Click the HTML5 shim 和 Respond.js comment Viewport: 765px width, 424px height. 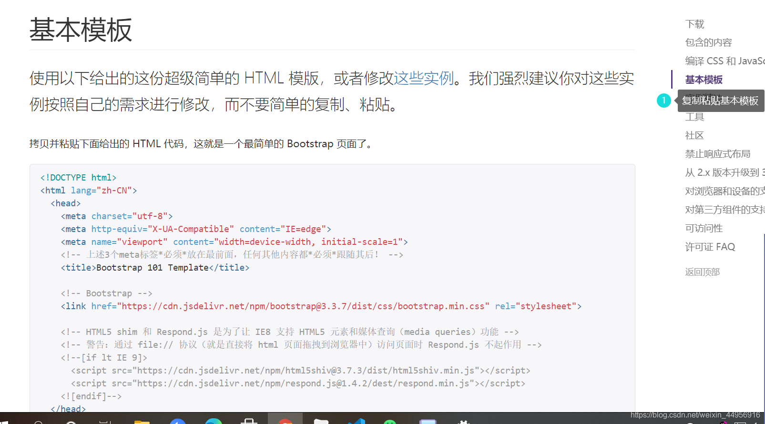pos(290,332)
